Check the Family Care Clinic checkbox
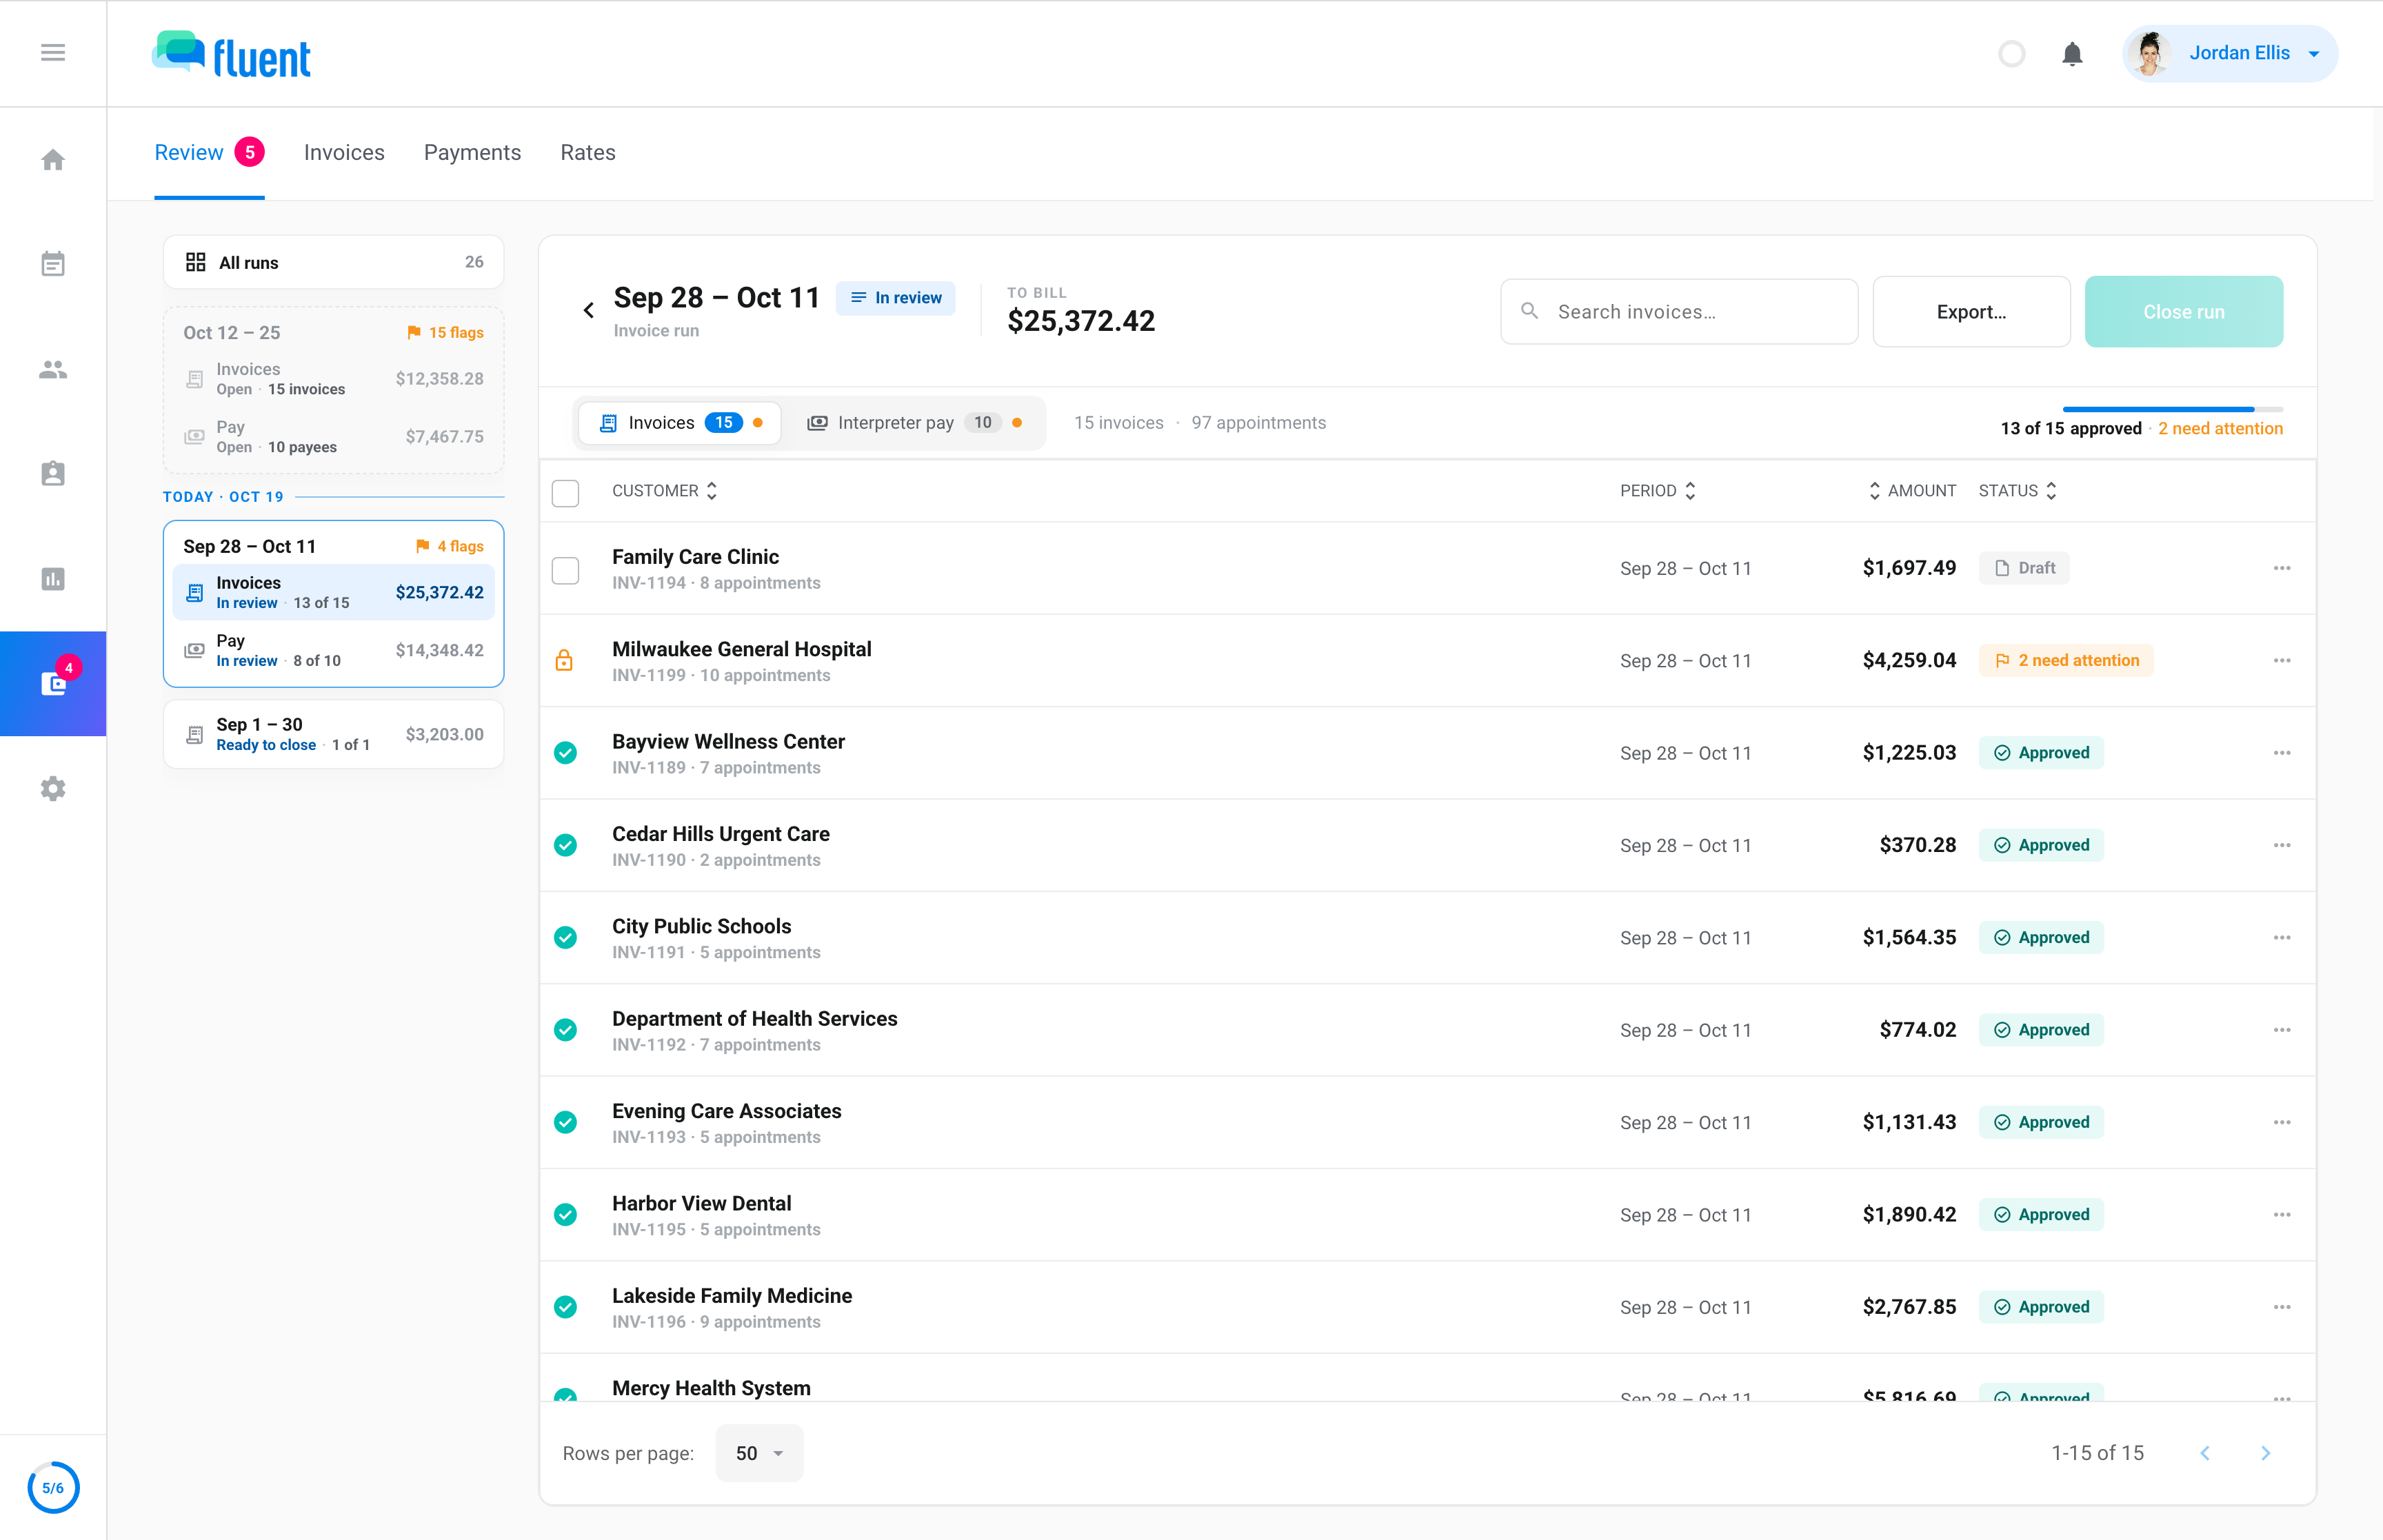The height and width of the screenshot is (1540, 2383). 565,570
